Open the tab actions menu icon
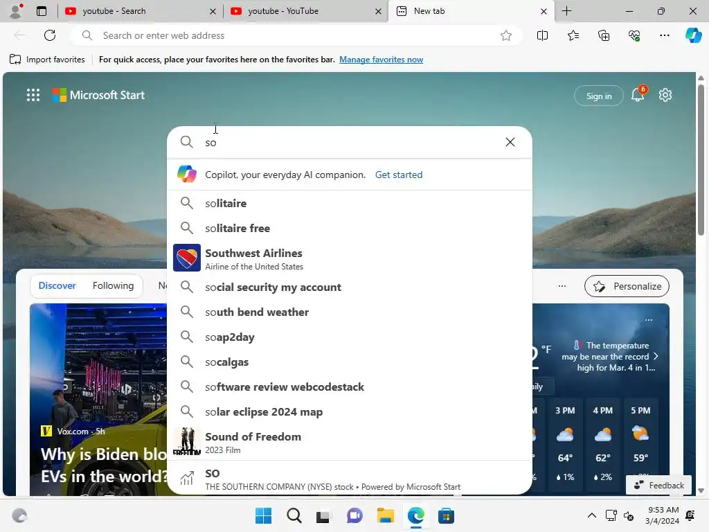This screenshot has height=532, width=709. [41, 11]
